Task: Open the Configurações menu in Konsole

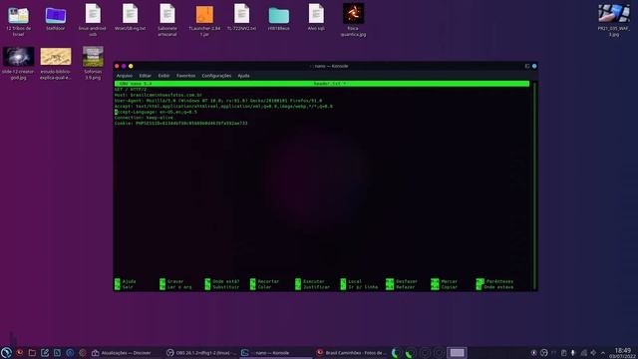Action: pyautogui.click(x=216, y=76)
